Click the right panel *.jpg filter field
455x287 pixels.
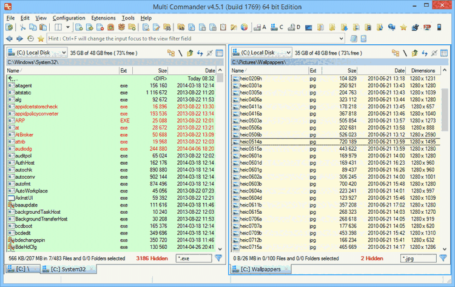tap(418, 259)
